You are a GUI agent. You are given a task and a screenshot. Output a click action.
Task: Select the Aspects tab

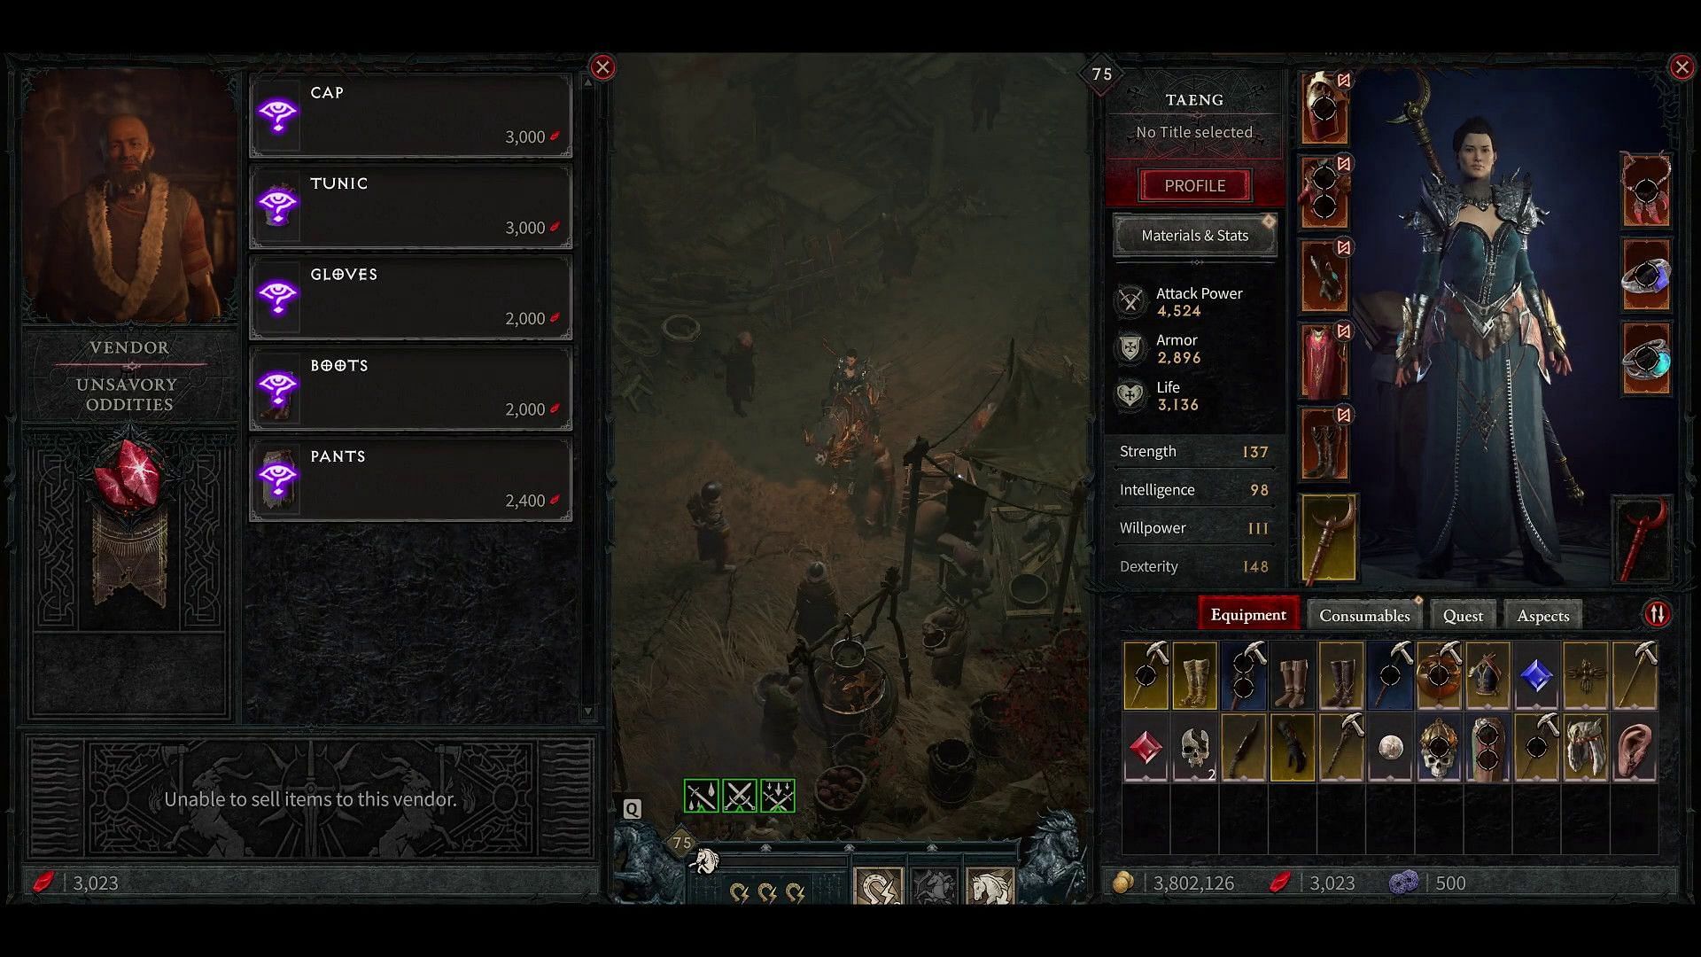click(x=1543, y=616)
